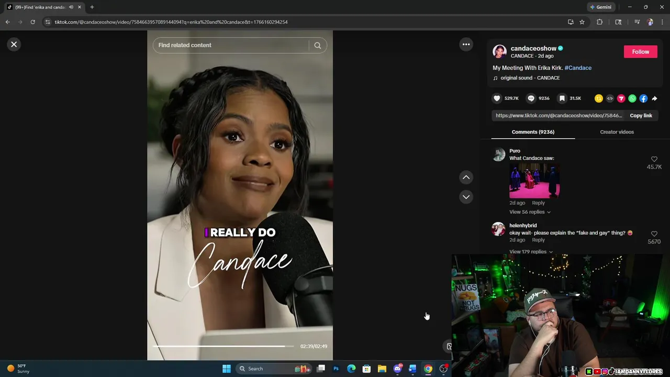This screenshot has height=377, width=670.
Task: Repost the video with yellow repost icon
Action: [x=599, y=98]
